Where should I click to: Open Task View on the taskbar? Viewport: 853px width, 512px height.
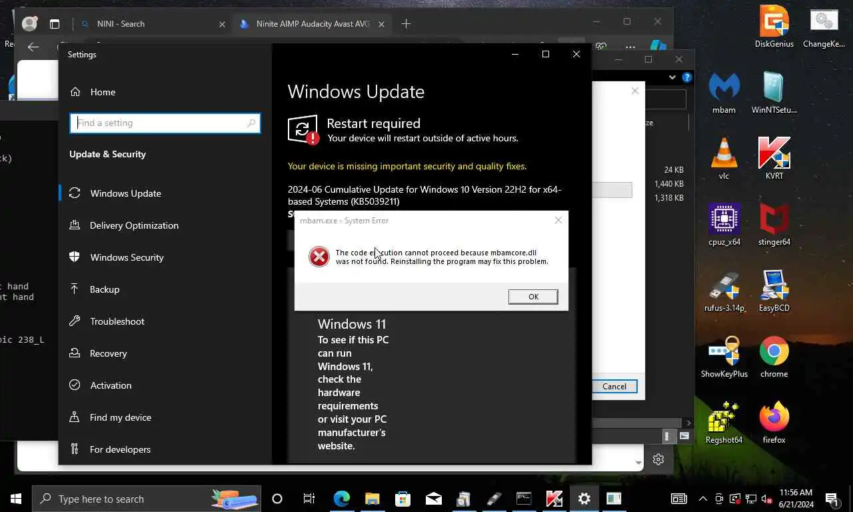309,499
